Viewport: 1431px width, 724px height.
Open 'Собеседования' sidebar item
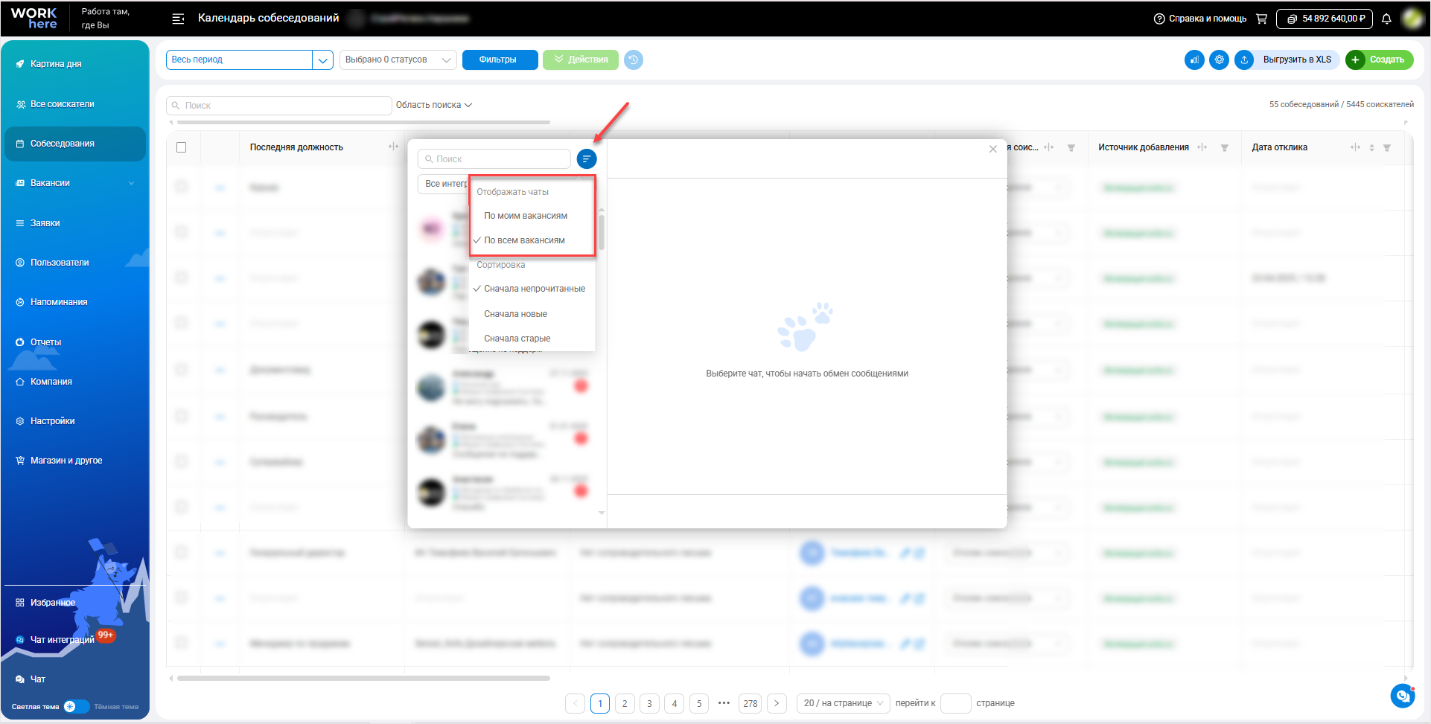(x=74, y=144)
